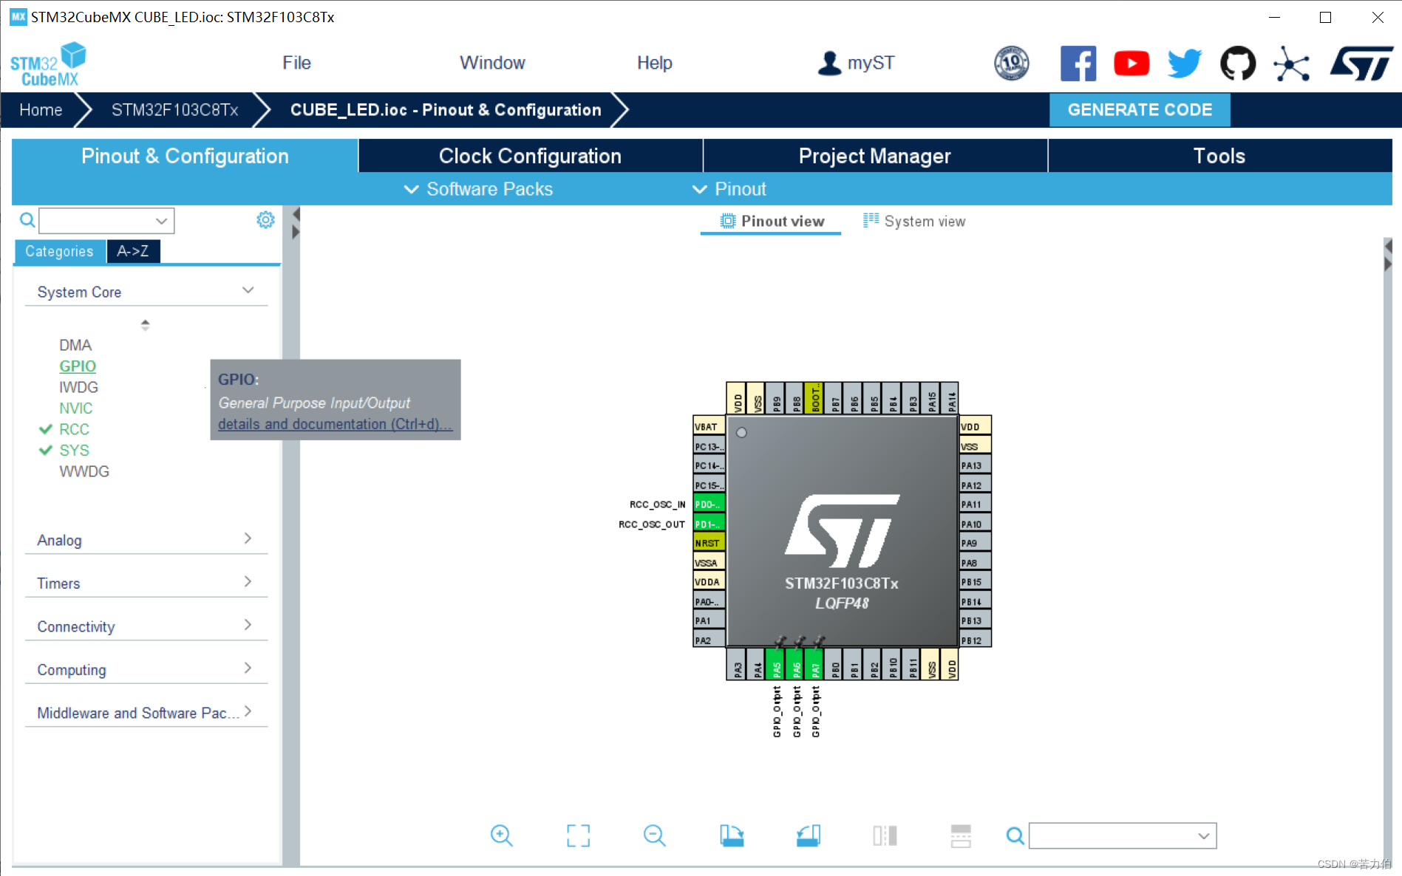The width and height of the screenshot is (1402, 876).
Task: Select GPIO in System Core list
Action: click(78, 366)
